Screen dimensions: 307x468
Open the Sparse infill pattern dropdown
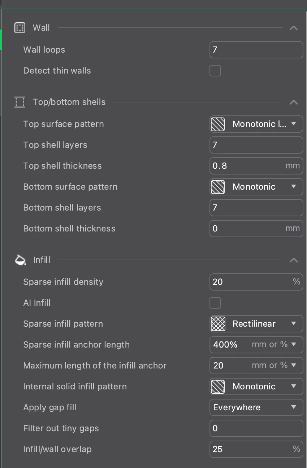(294, 324)
